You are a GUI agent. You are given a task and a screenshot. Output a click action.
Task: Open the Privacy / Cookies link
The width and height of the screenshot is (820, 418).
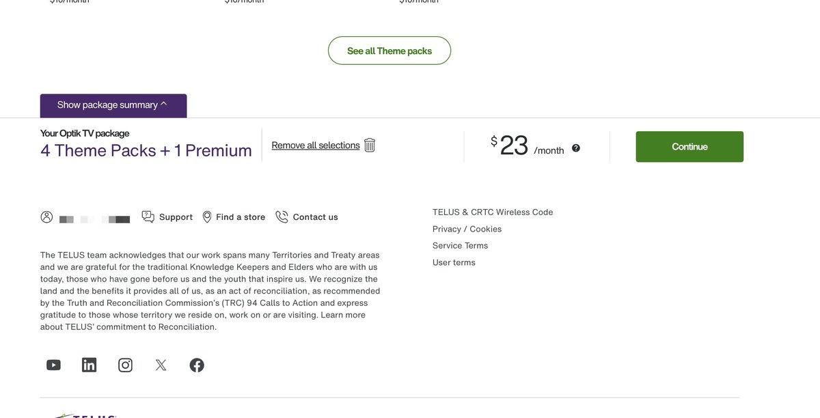tap(467, 229)
